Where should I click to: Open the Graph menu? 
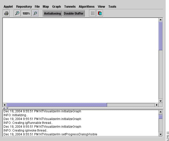56,7
